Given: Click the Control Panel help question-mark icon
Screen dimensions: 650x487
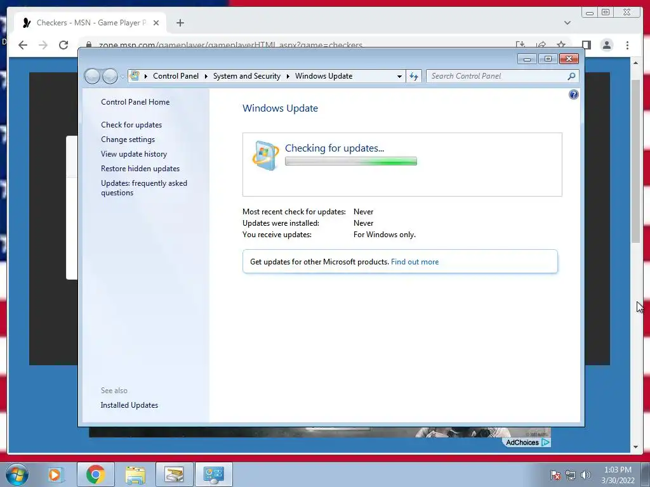Looking at the screenshot, I should pos(573,95).
